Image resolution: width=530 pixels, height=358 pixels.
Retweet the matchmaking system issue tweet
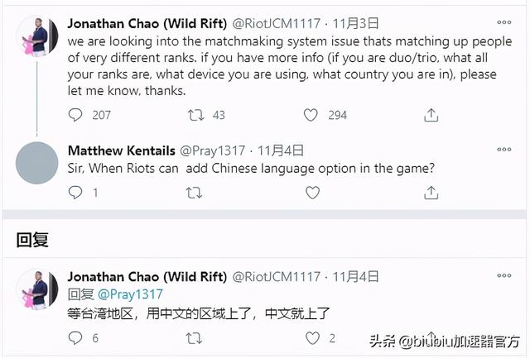tap(193, 115)
